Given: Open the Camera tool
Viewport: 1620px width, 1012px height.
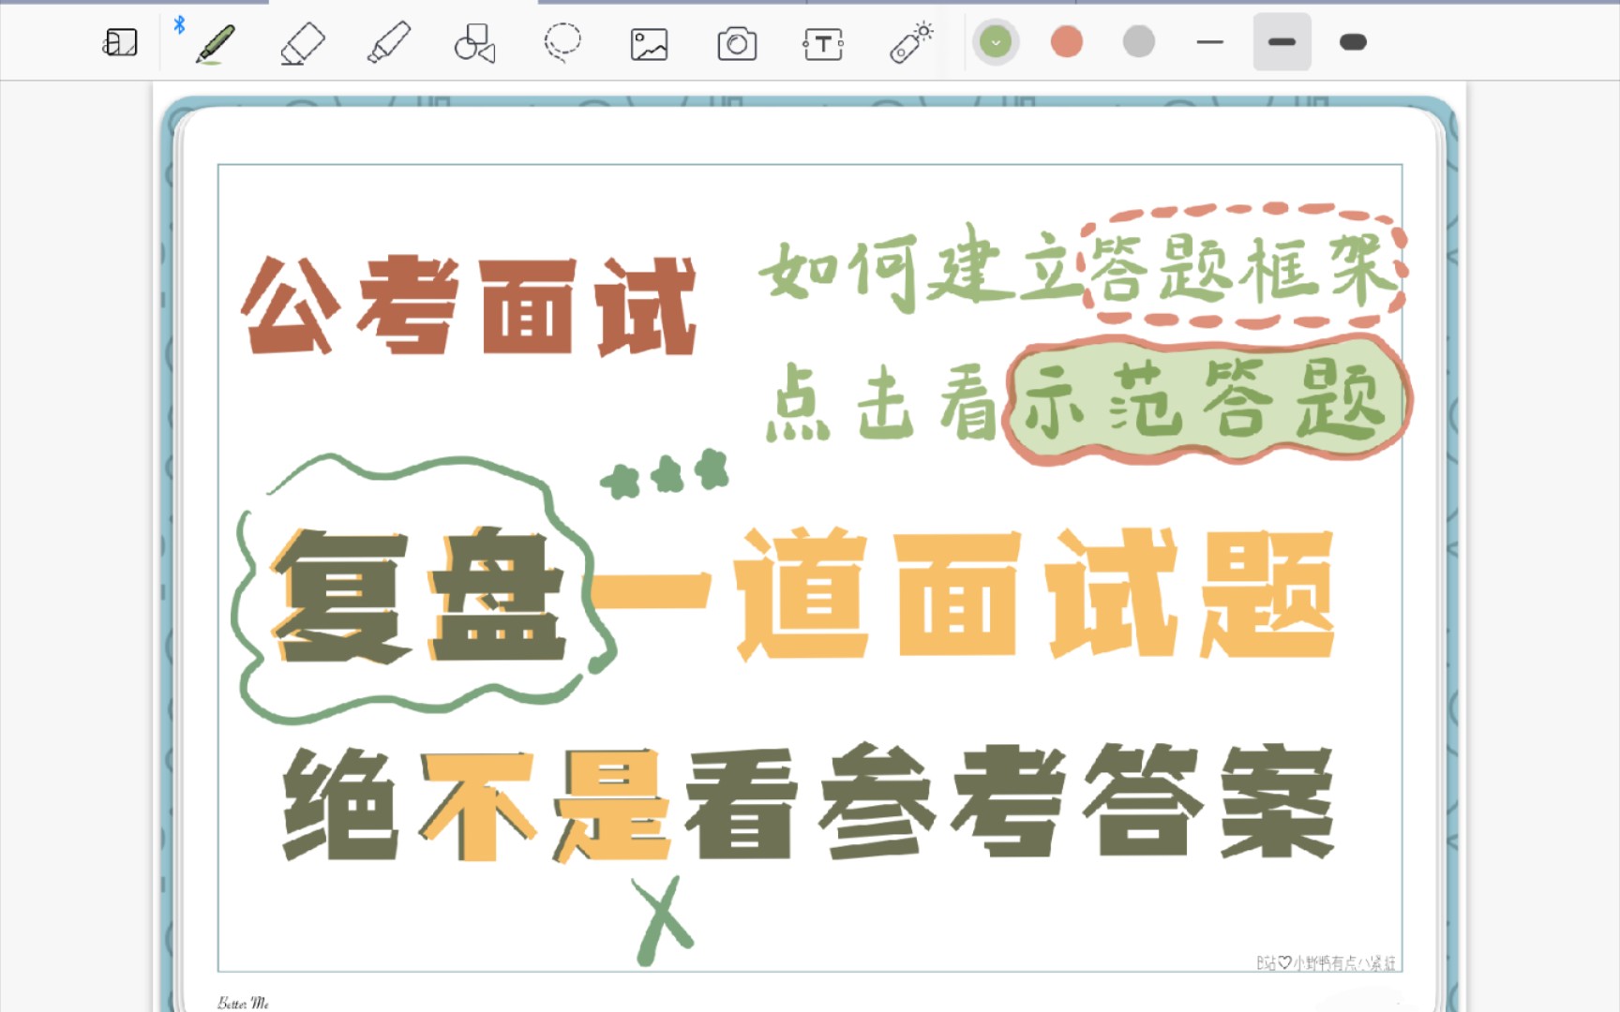Looking at the screenshot, I should (737, 44).
